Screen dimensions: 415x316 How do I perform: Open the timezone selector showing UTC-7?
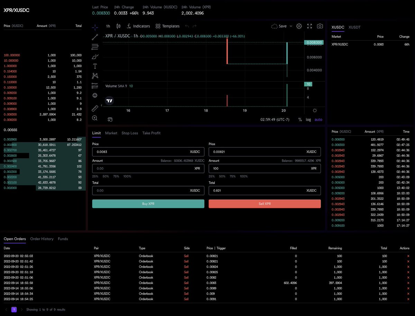click(275, 119)
